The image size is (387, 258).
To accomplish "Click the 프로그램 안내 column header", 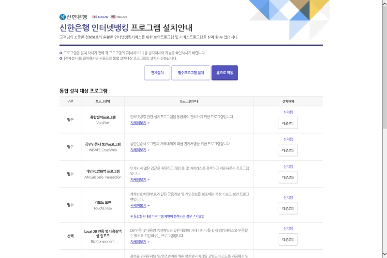I will pyautogui.click(x=189, y=101).
